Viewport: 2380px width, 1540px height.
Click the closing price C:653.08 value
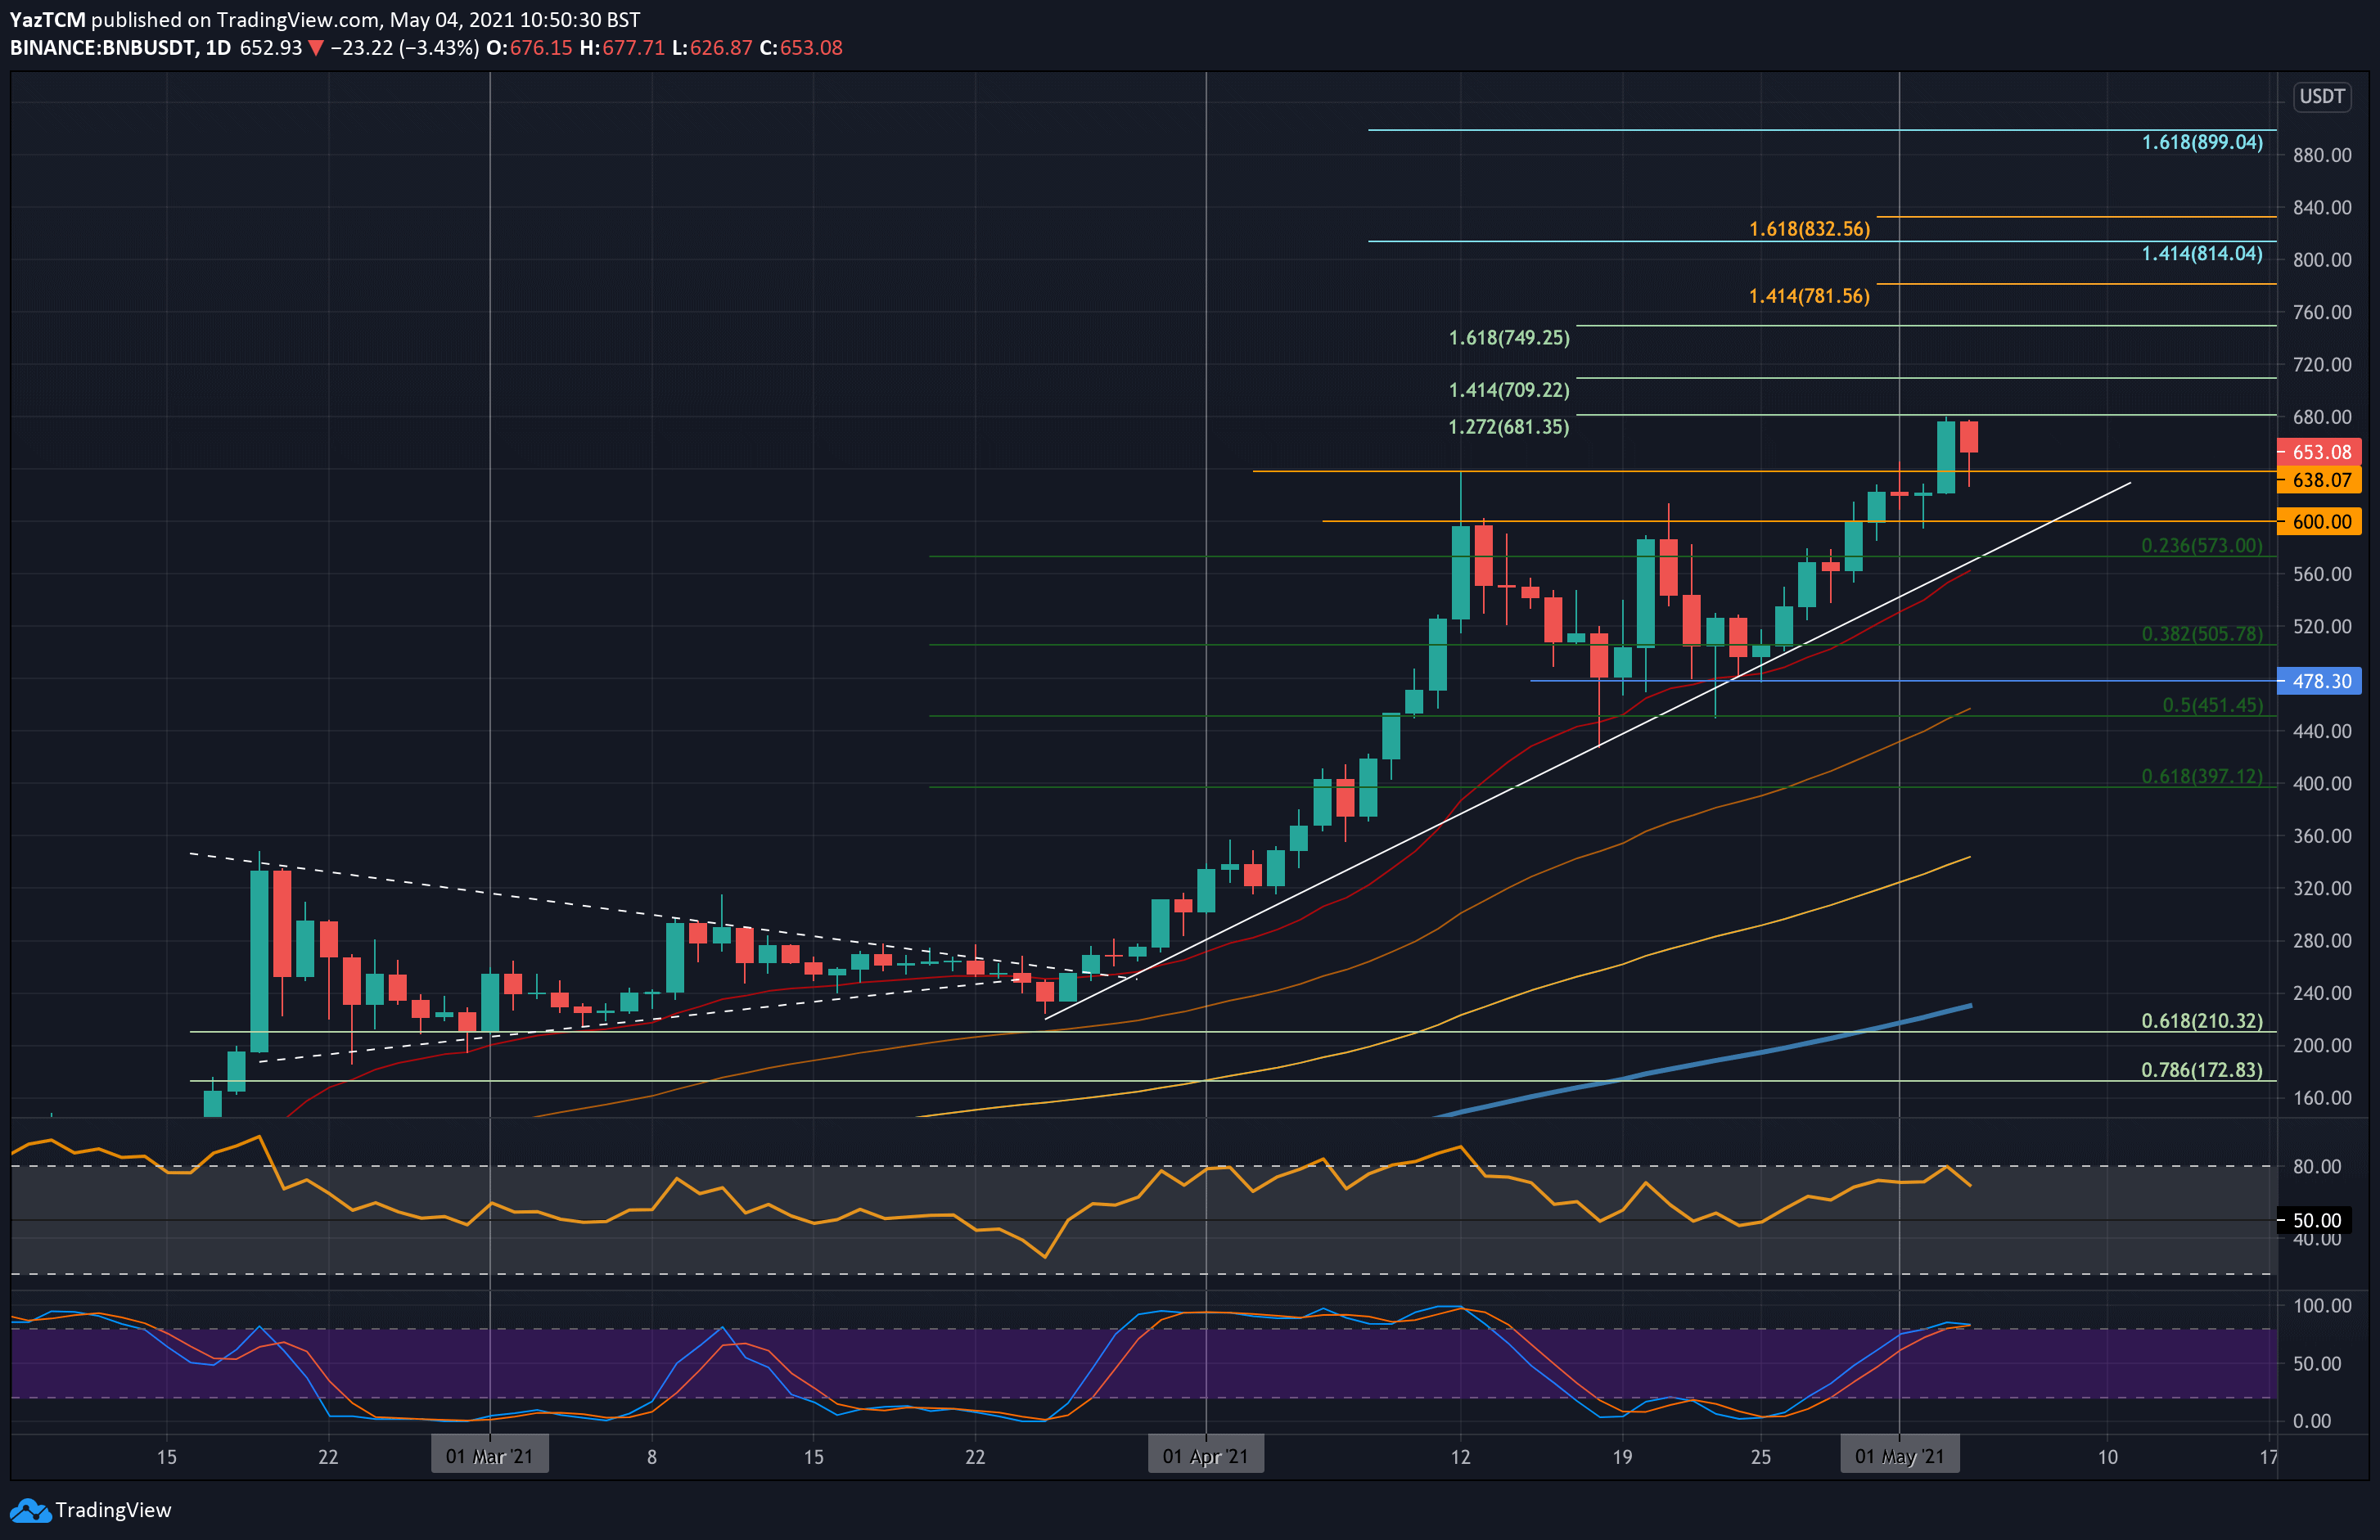click(801, 48)
